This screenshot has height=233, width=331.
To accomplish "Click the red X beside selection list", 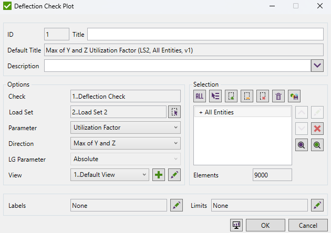I will (x=317, y=129).
